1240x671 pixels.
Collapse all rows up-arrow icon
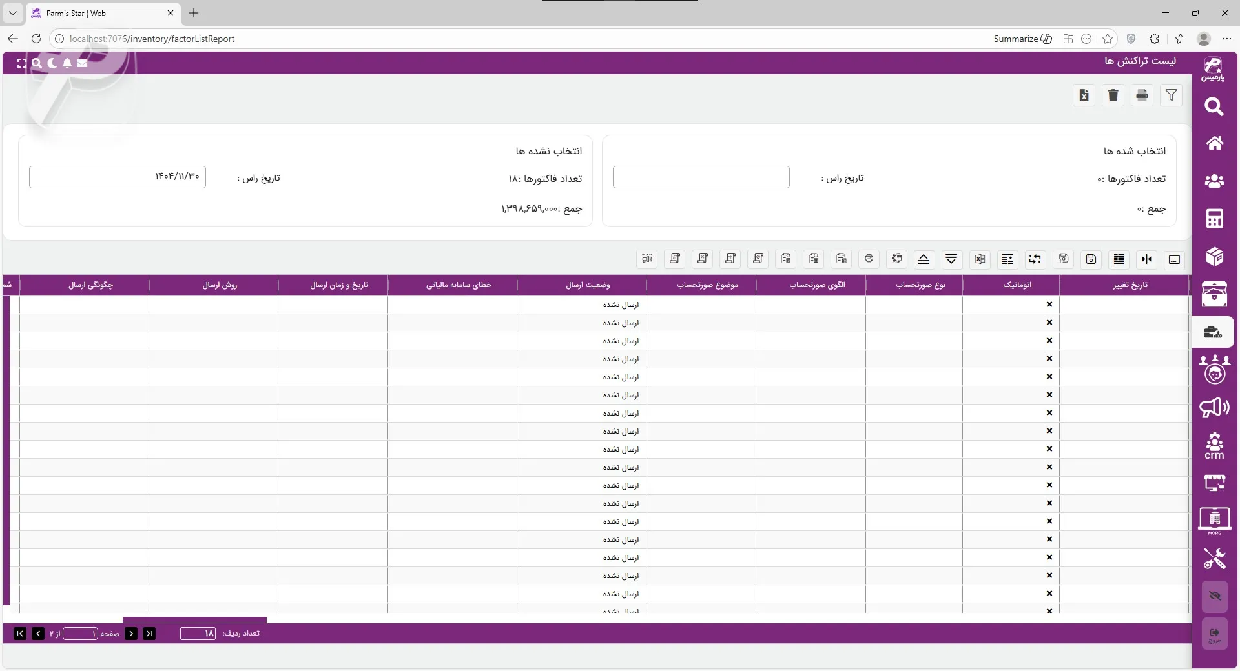click(x=924, y=259)
